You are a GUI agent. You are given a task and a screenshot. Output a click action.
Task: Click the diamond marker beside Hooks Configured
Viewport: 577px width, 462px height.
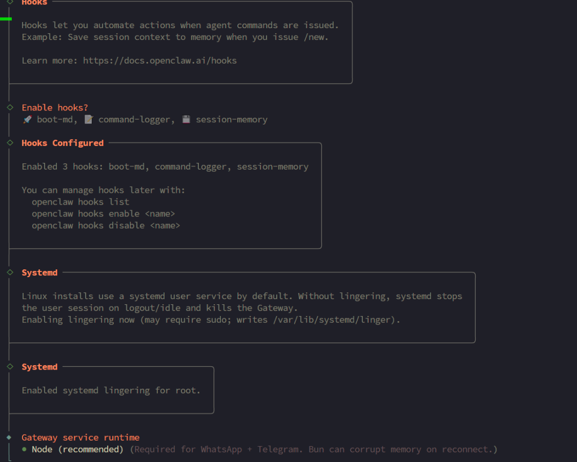click(10, 143)
